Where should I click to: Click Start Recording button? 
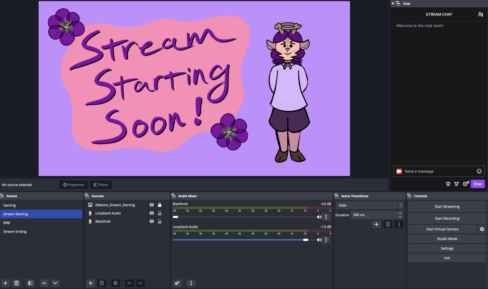pyautogui.click(x=447, y=218)
